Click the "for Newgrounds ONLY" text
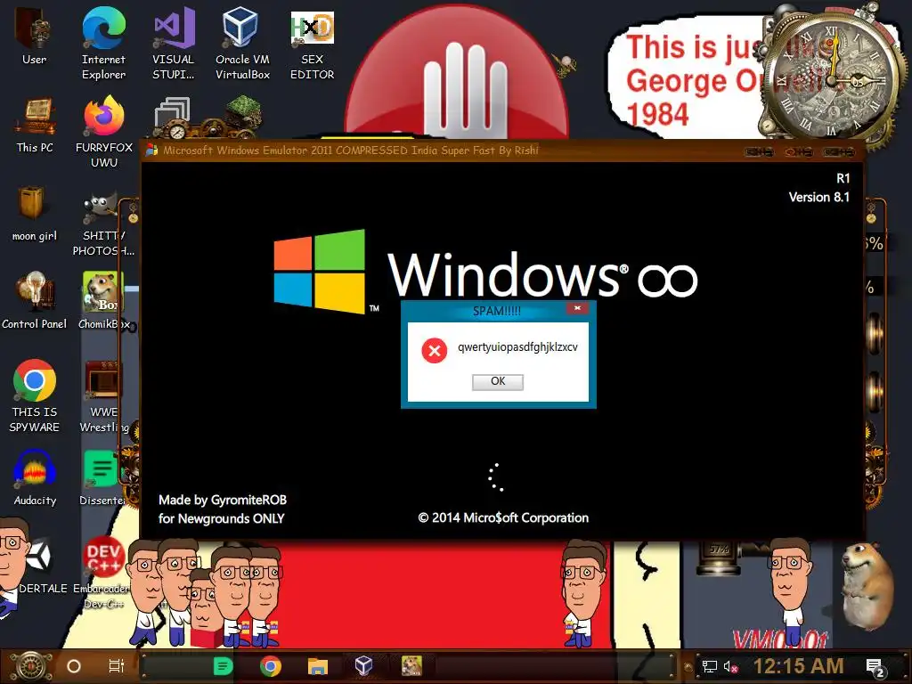Image resolution: width=912 pixels, height=684 pixels. tap(222, 518)
